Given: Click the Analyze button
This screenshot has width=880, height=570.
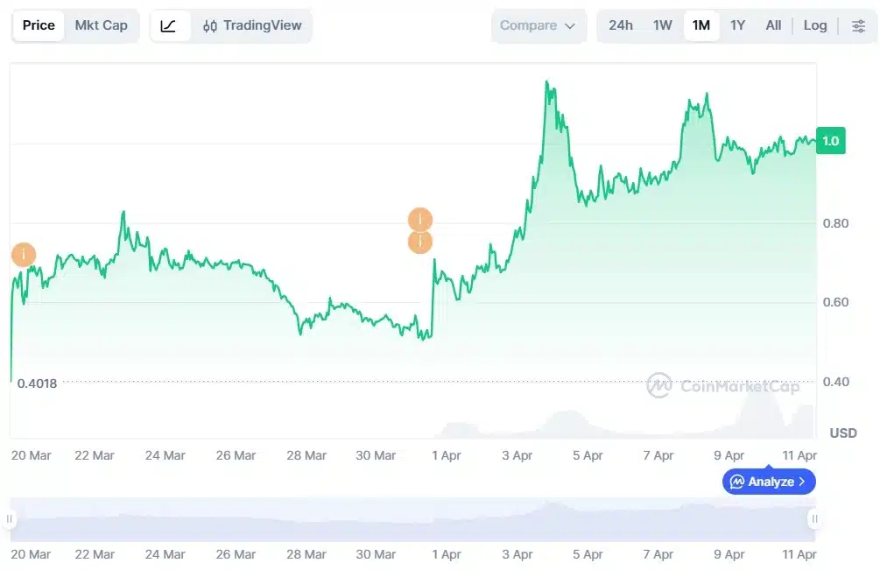Looking at the screenshot, I should 764,482.
